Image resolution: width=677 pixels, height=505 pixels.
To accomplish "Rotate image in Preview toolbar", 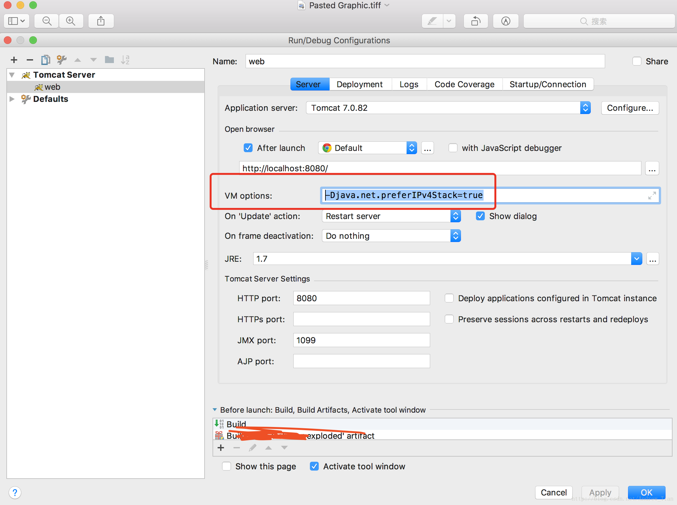I will (x=476, y=21).
